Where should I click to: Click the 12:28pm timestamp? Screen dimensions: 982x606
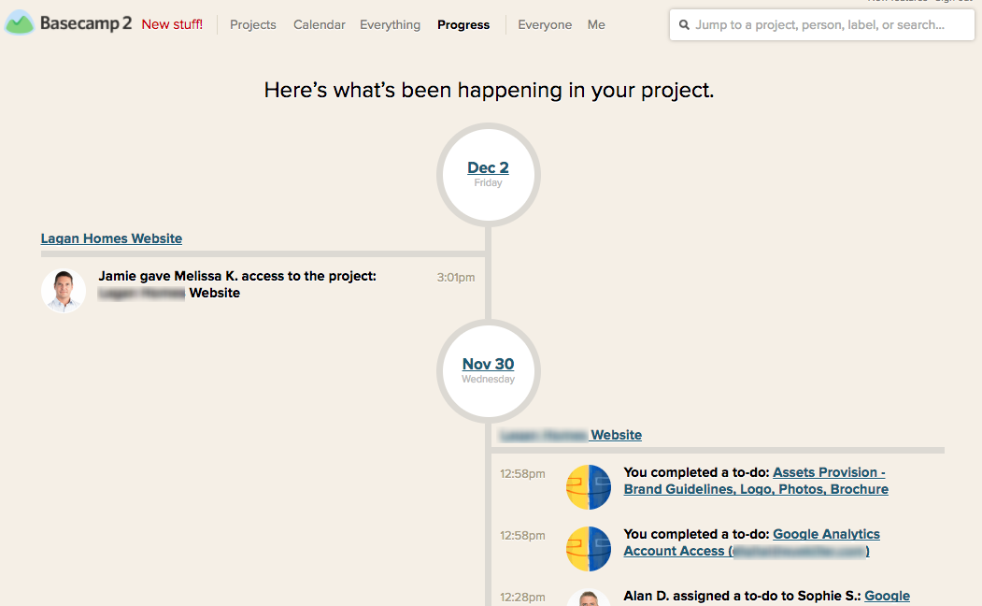(522, 598)
